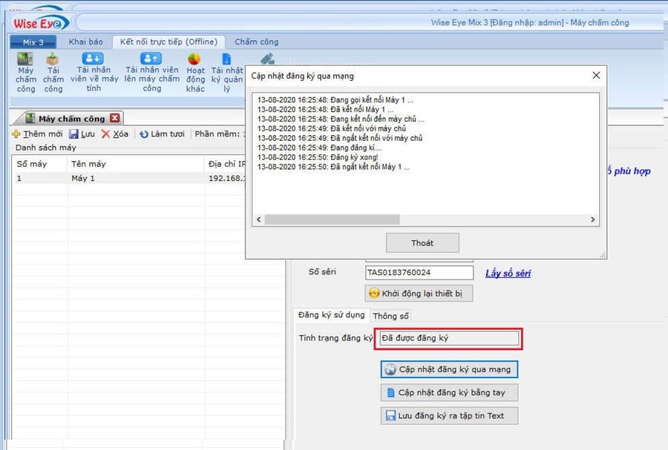The image size is (668, 450).
Task: Select Kết nối trực tiếp (Offline) tab
Action: pyautogui.click(x=168, y=42)
